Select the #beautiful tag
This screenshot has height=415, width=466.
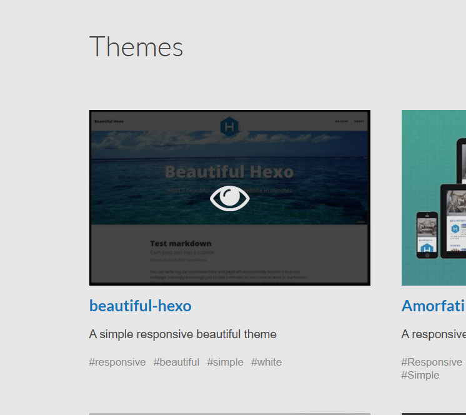pyautogui.click(x=176, y=362)
